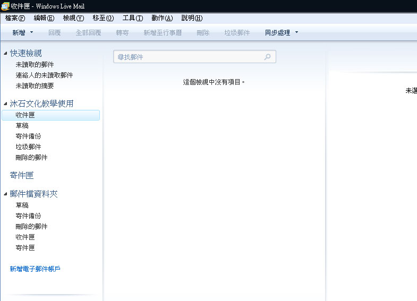
Task: Open the dropdown arrow next to 同步處理
Action: [x=297, y=32]
